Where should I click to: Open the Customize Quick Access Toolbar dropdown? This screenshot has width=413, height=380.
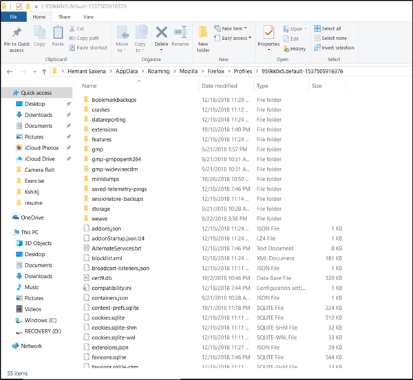36,7
